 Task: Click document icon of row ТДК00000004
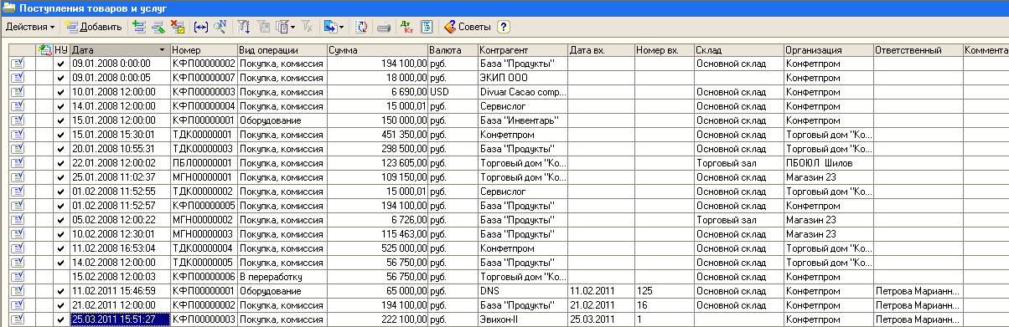pyautogui.click(x=18, y=248)
